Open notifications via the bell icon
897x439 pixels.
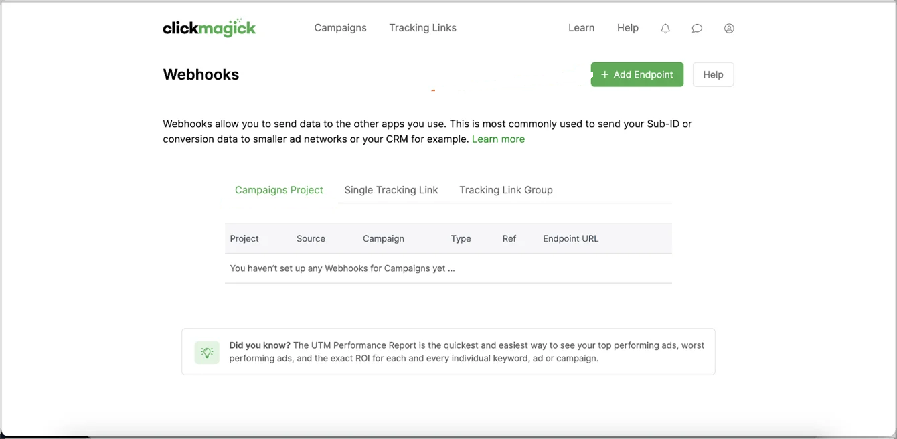665,28
